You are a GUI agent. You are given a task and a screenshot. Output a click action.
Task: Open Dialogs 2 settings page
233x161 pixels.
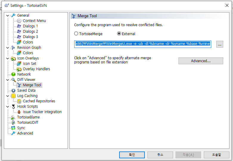(x=30, y=32)
